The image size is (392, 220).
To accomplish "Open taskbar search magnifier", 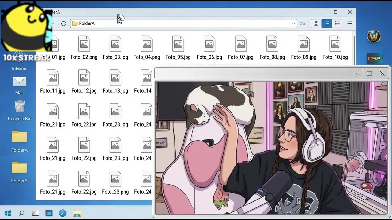I will (21, 213).
